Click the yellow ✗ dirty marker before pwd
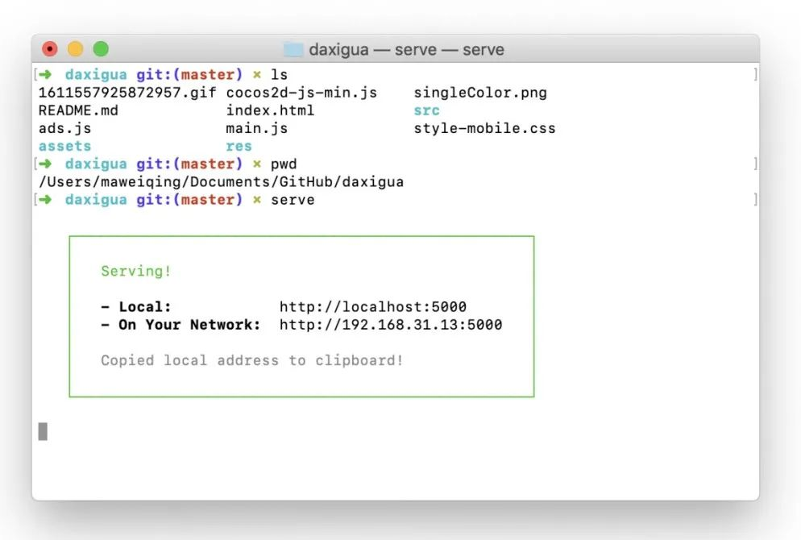Image resolution: width=801 pixels, height=540 pixels. [x=257, y=164]
